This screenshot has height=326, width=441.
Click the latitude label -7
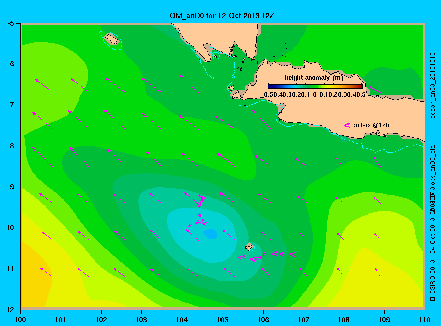(10, 105)
